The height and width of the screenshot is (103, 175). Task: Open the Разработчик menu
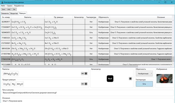click(x=19, y=6)
